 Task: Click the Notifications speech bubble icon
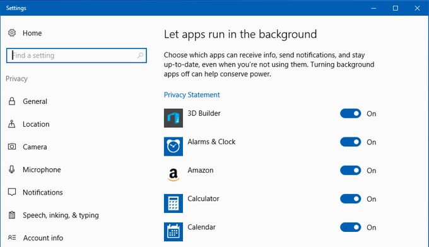pyautogui.click(x=12, y=192)
